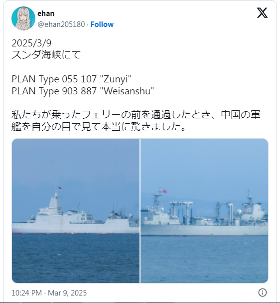This screenshot has width=280, height=303.
Task: Click the tweet info circle icon
Action: pyautogui.click(x=262, y=293)
